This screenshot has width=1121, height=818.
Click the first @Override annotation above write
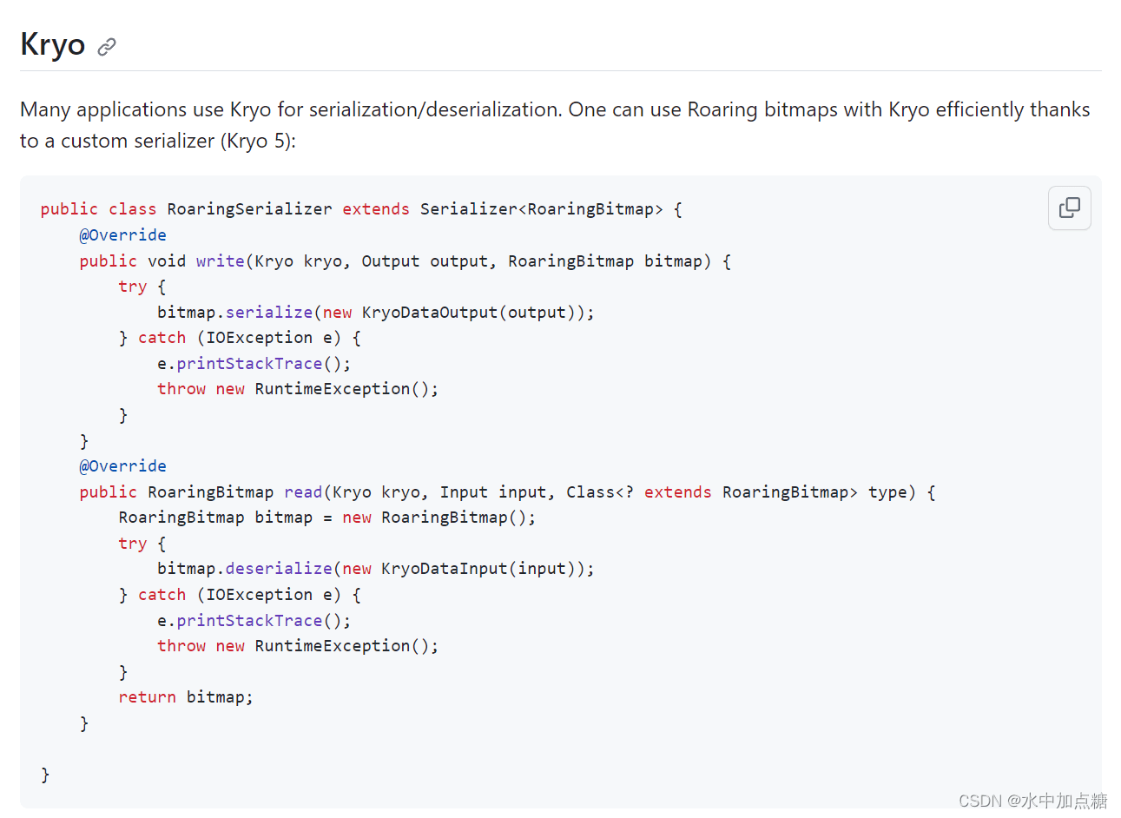point(122,235)
